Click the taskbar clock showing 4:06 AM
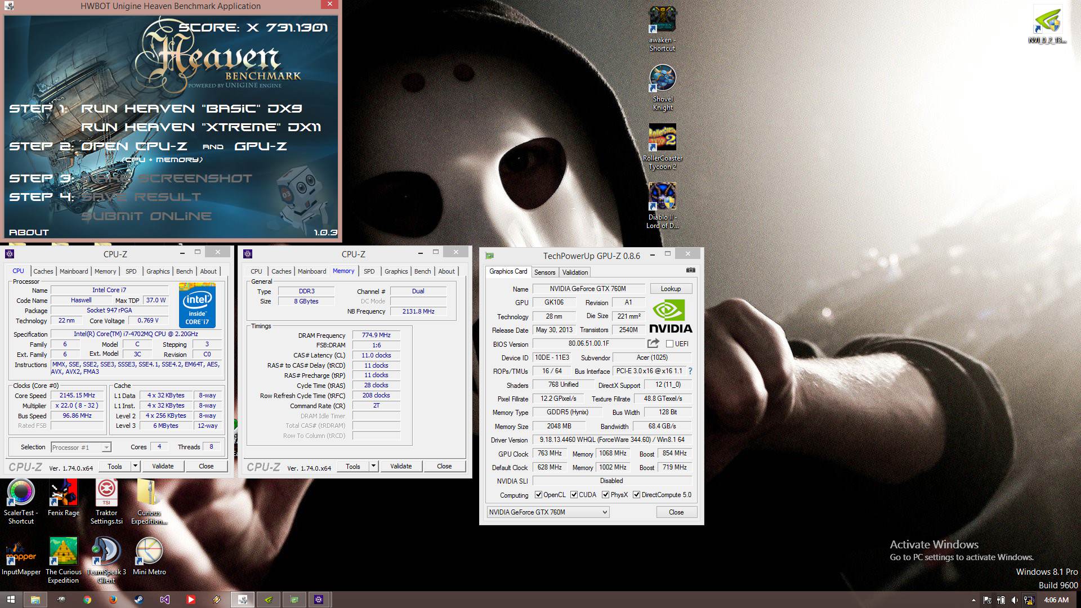1081x608 pixels. pos(1056,600)
